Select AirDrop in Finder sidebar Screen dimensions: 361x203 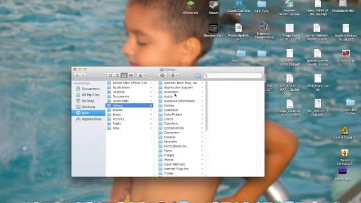(88, 101)
